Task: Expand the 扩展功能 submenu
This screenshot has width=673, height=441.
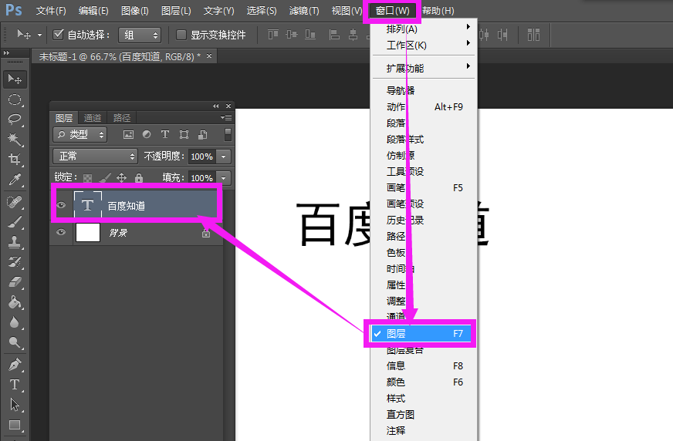Action: [x=423, y=68]
